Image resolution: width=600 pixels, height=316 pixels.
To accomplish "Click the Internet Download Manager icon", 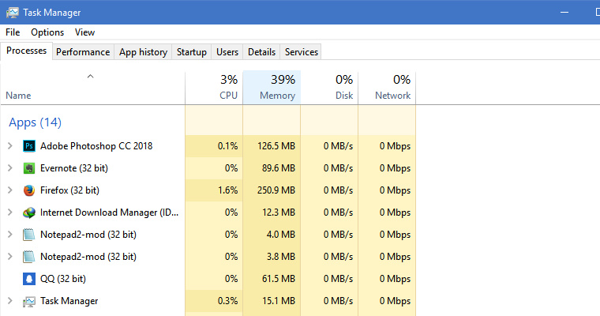I will (x=29, y=213).
